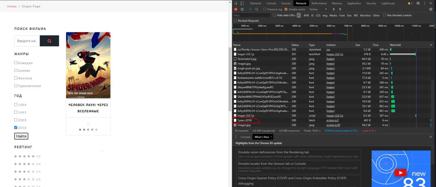Play the Chrome 83 YouTube video

coord(400,173)
